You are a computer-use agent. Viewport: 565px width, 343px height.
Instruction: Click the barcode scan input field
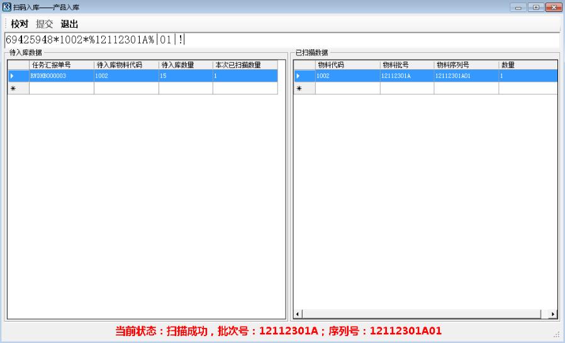click(x=282, y=40)
